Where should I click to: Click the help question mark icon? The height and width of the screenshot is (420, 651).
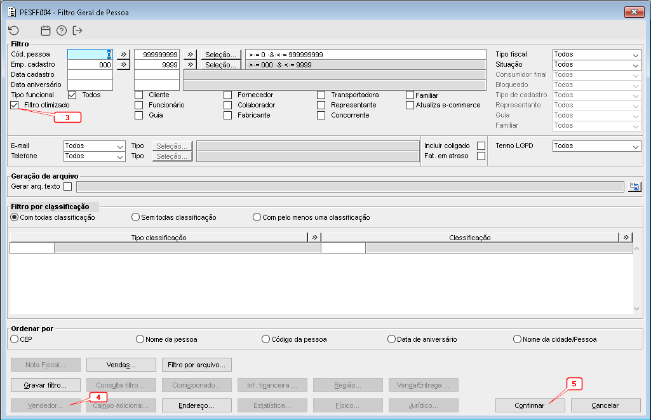point(62,30)
